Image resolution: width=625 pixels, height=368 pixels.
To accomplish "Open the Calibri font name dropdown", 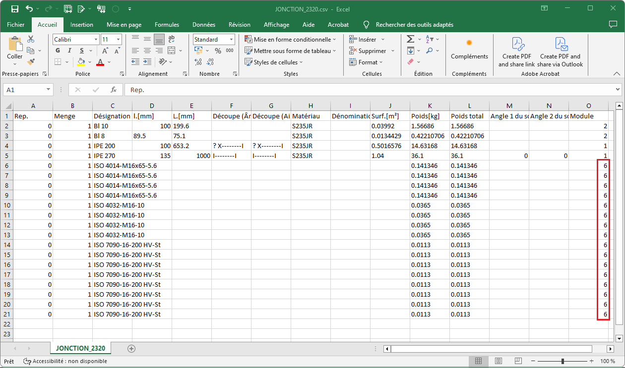I will [x=96, y=40].
